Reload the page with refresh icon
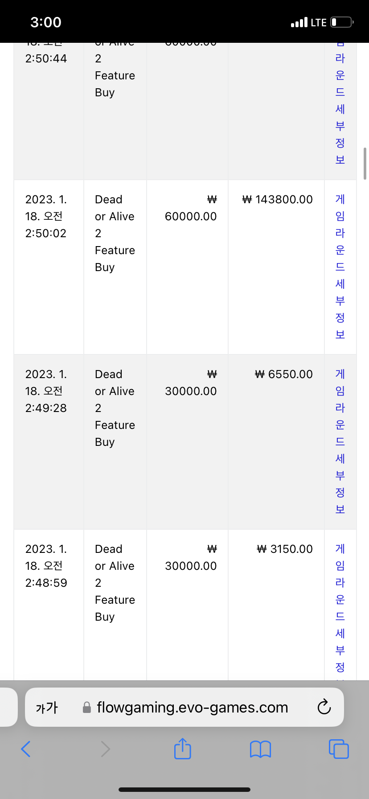369x799 pixels. pos(324,707)
